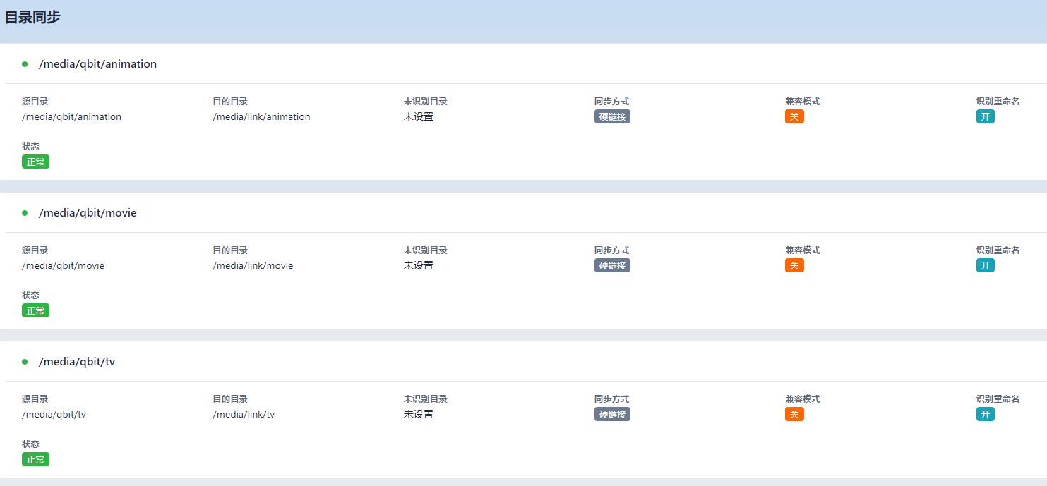Screen dimensions: 1047x486
Task: Click 硬链接 sync mode badge for movie
Action: [612, 266]
